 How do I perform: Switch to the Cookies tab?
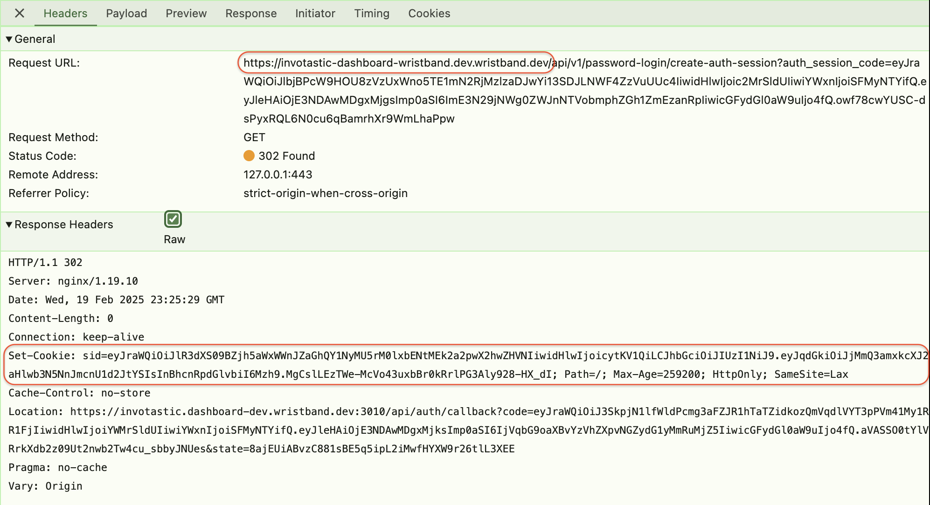[x=429, y=13]
